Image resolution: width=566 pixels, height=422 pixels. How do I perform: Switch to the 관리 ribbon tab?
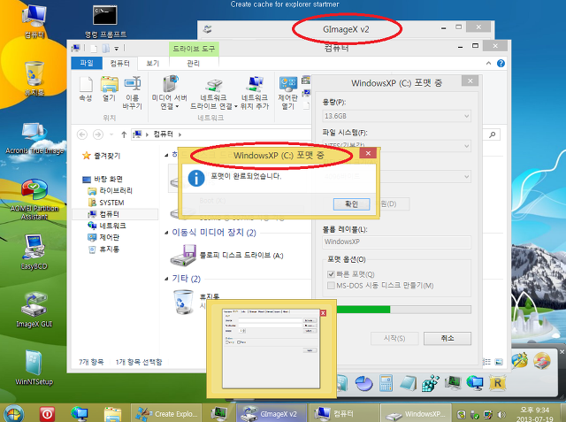tap(193, 64)
